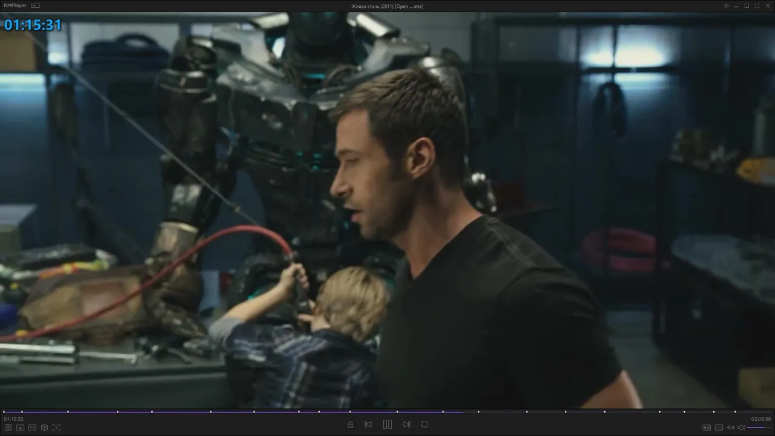This screenshot has height=436, width=775.
Task: Pin the player window on top
Action: [x=726, y=5]
